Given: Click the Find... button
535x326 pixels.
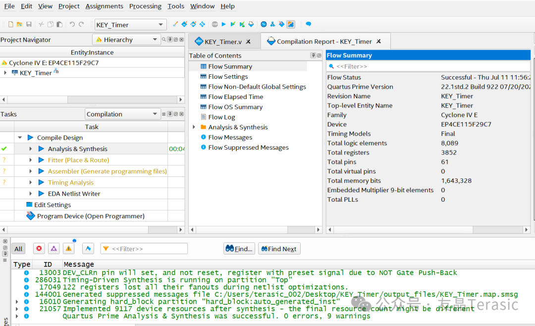Looking at the screenshot, I should pyautogui.click(x=239, y=249).
